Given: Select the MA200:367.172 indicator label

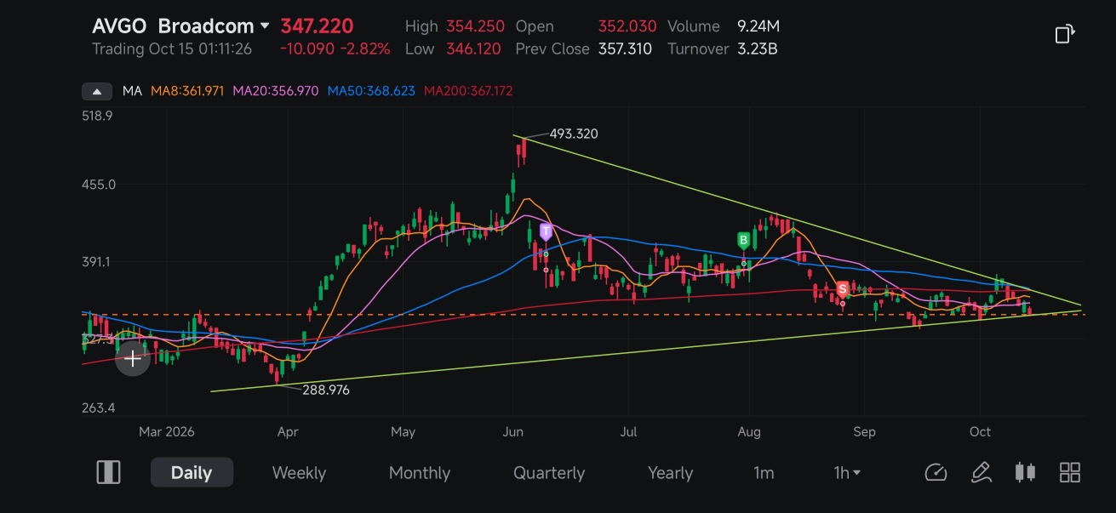Looking at the screenshot, I should click(468, 91).
